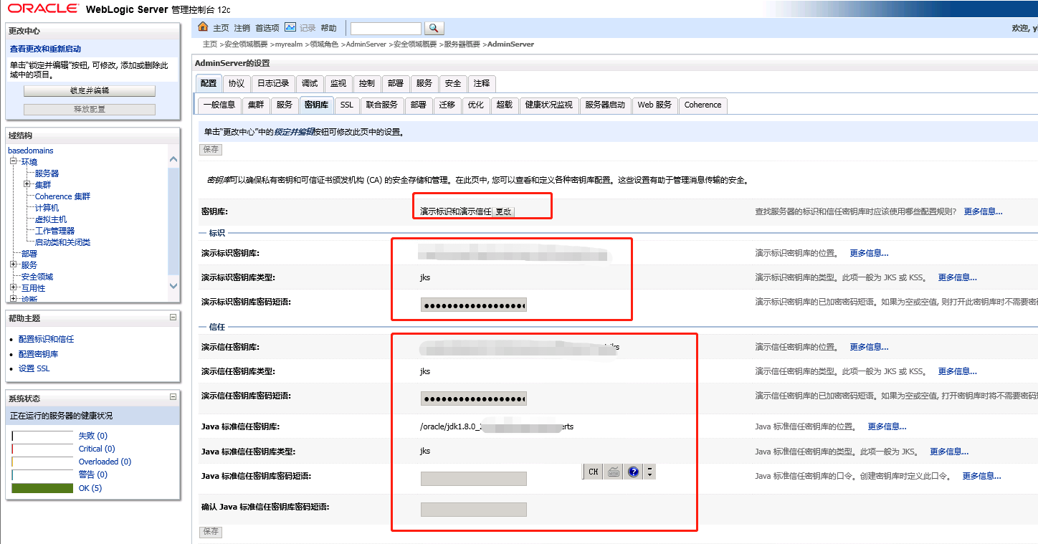Select the 健康状况监视 subtab
Viewport: 1038px width, 544px height.
[x=549, y=105]
